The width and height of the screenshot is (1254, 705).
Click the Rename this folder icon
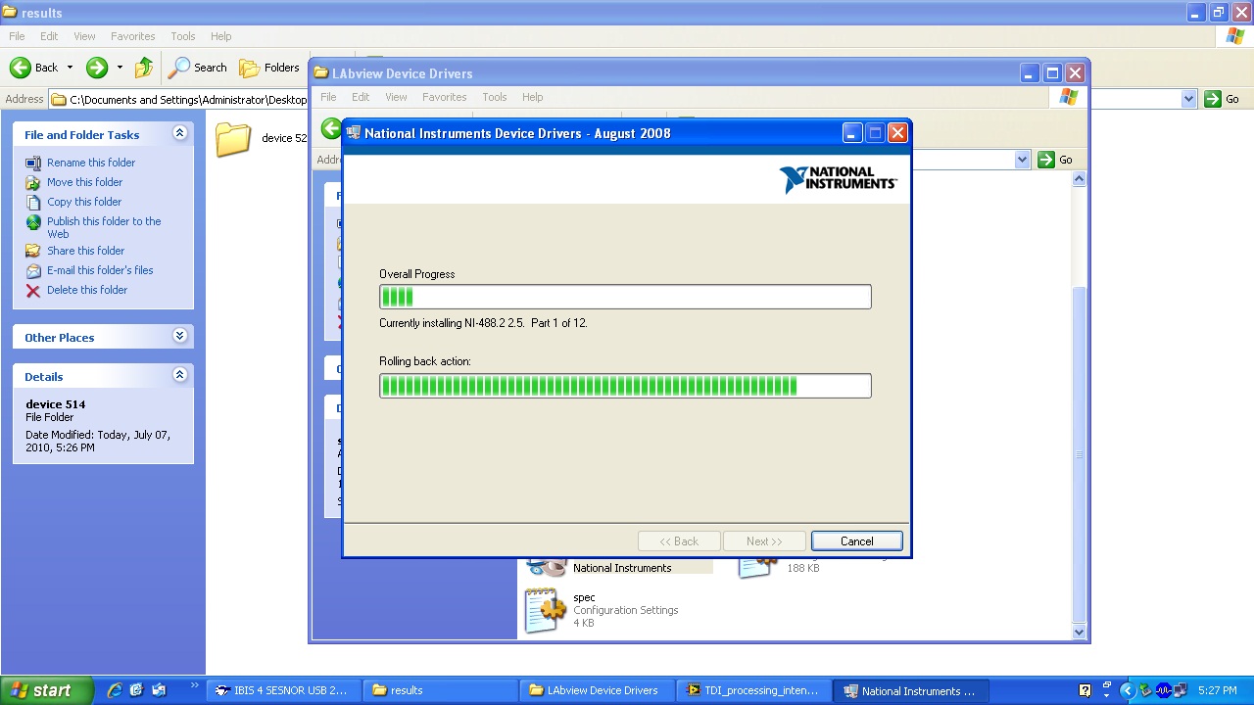[x=33, y=163]
